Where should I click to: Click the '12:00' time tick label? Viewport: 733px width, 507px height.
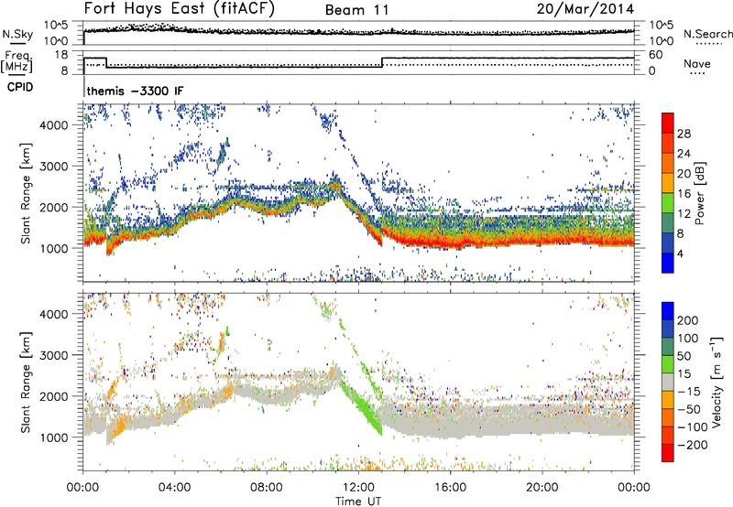(x=358, y=488)
